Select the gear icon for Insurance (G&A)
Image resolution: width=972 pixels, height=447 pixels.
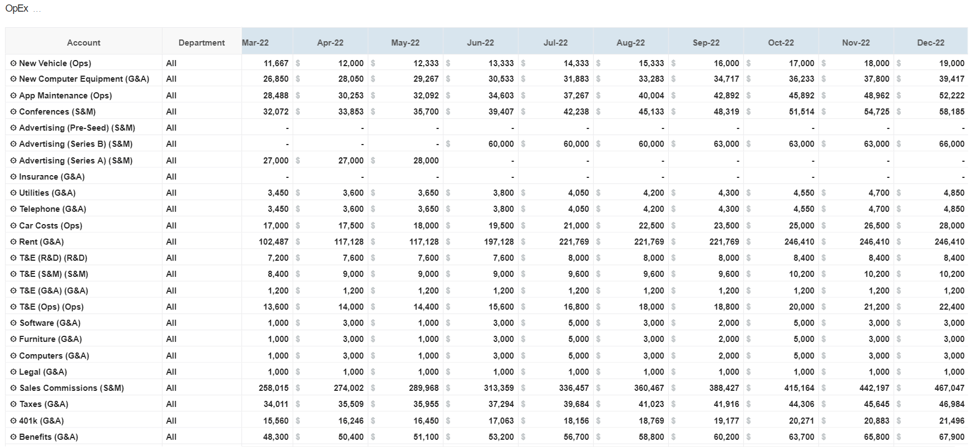(13, 177)
